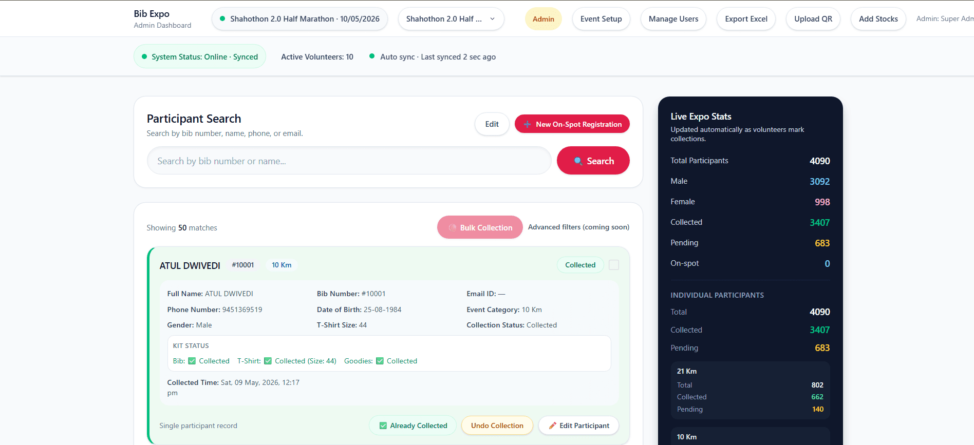
Task: Click the checkmark icon on Already Collected
Action: 383,425
